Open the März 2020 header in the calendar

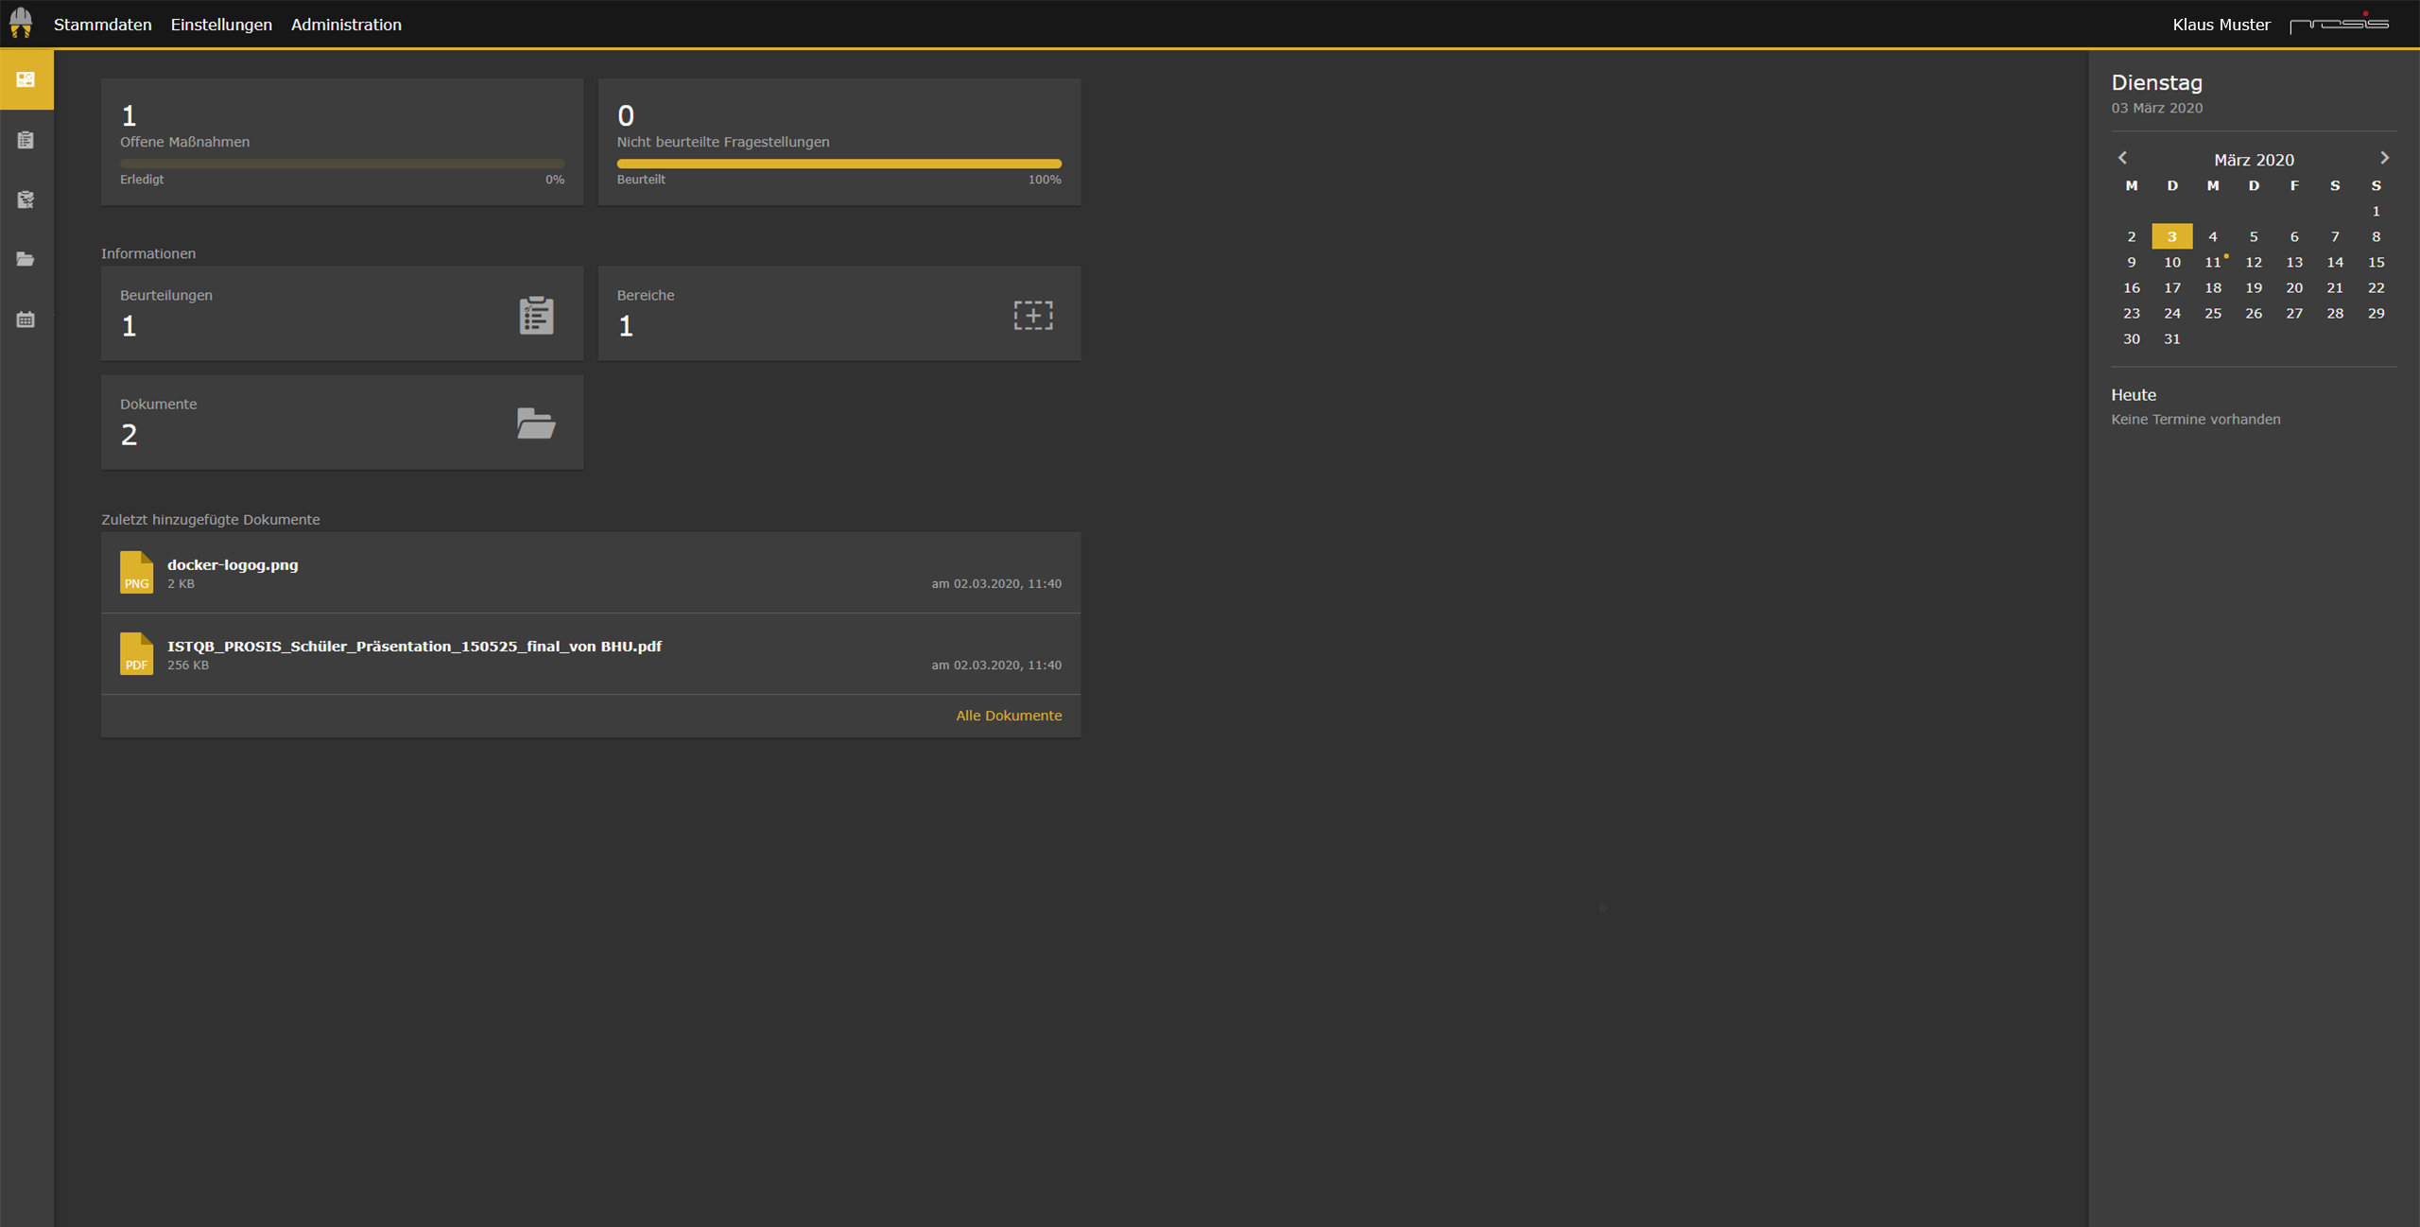click(x=2255, y=159)
